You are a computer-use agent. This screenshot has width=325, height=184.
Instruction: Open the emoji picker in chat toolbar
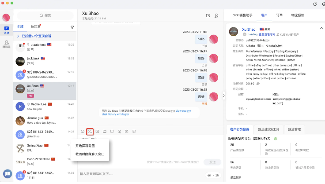(x=83, y=131)
